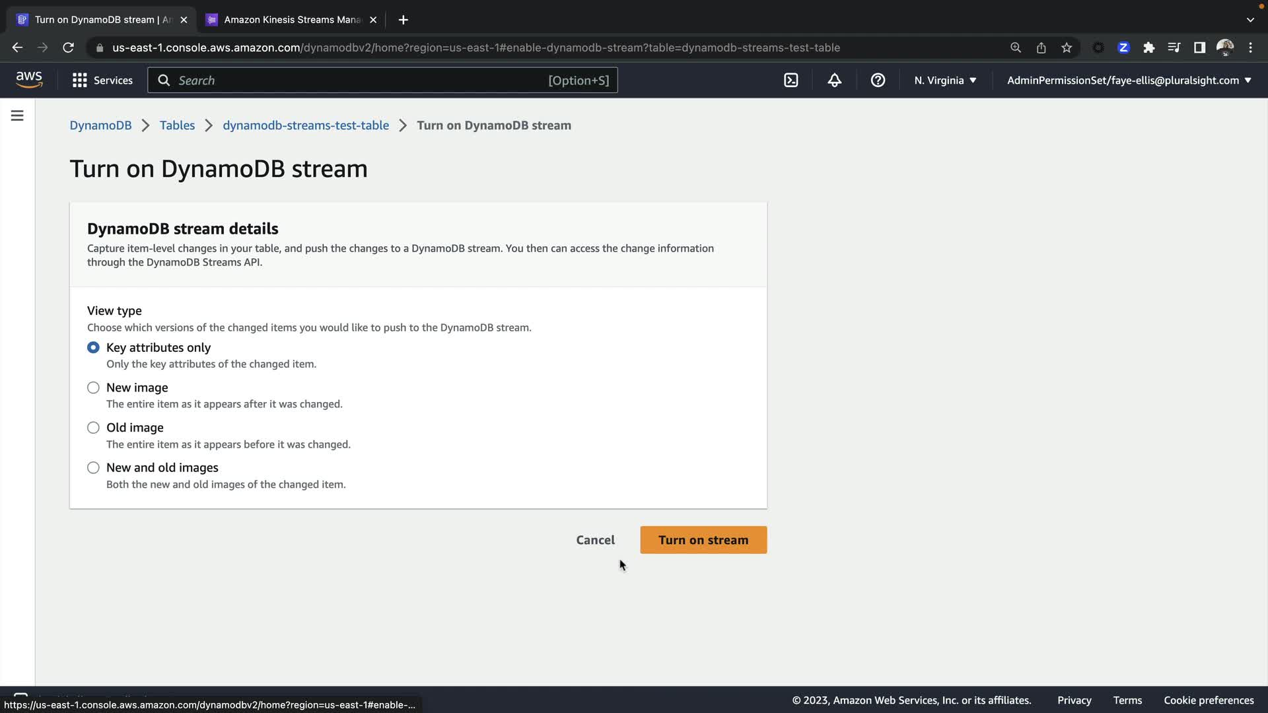Viewport: 1268px width, 713px height.
Task: Click the help question mark icon
Action: (x=878, y=81)
